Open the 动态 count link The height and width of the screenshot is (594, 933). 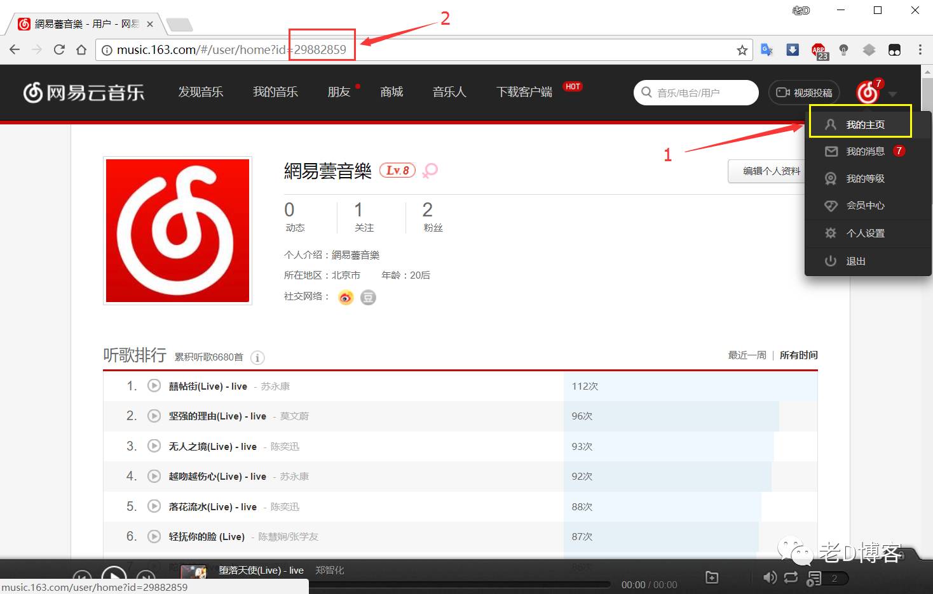coord(294,217)
